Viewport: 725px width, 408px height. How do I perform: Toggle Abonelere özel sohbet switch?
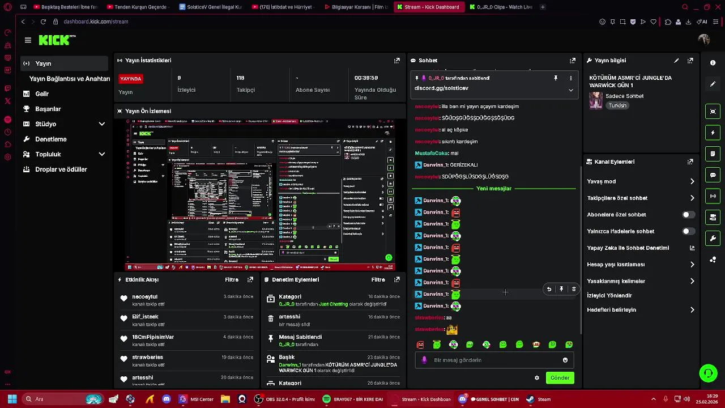point(688,215)
